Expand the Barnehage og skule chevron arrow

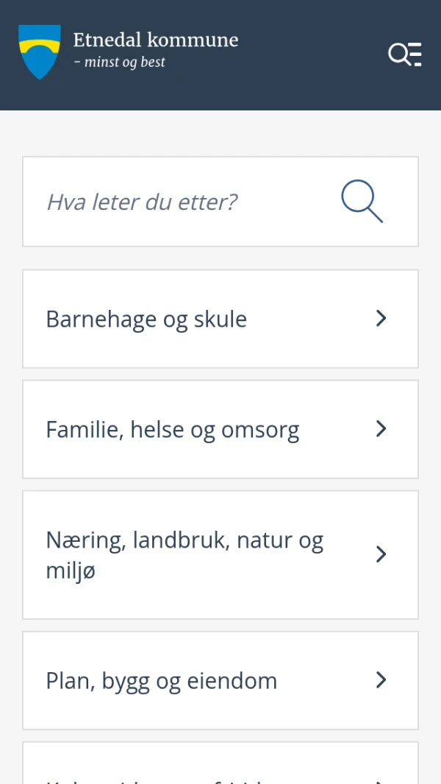[x=381, y=318]
